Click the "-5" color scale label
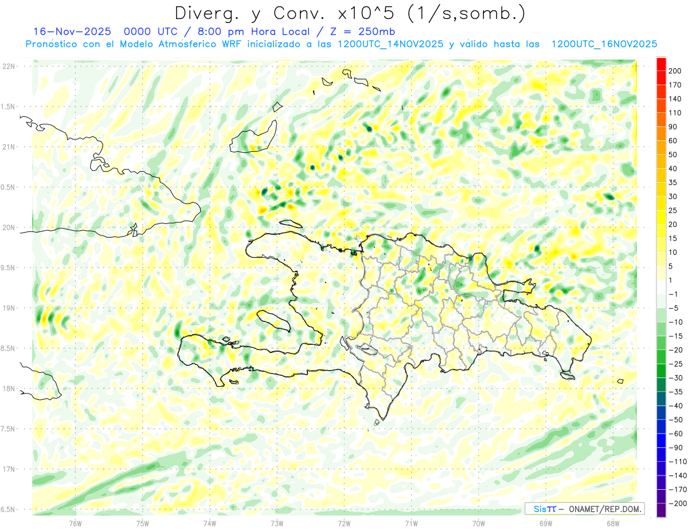The image size is (688, 531). tap(674, 308)
